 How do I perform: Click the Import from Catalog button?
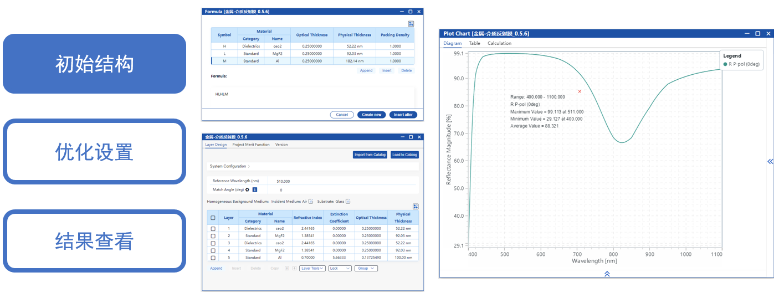(370, 155)
